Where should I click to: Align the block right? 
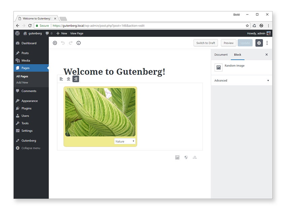pos(76,79)
